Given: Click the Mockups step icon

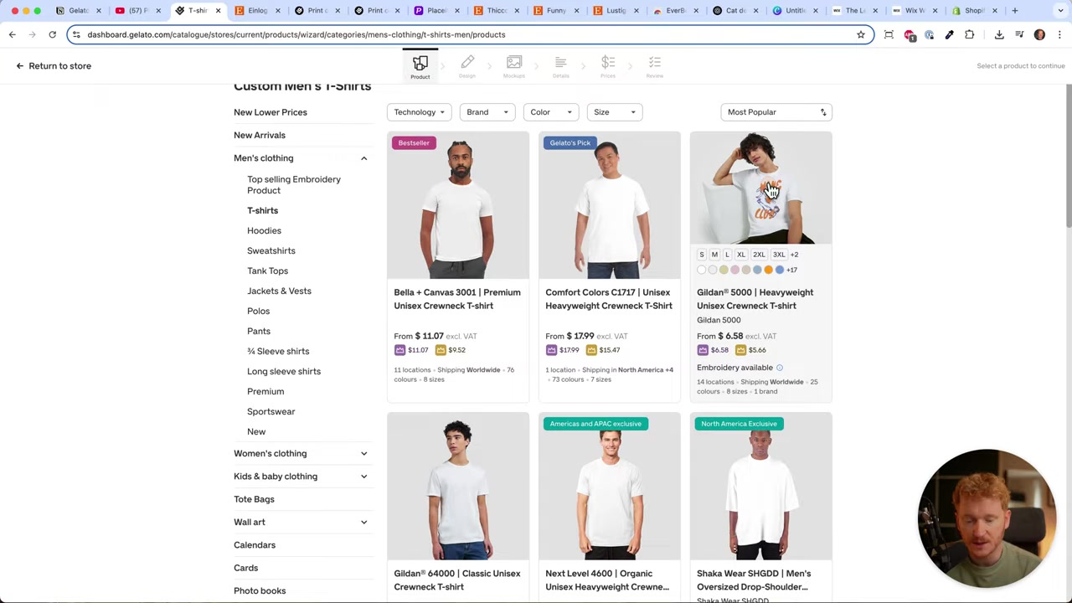Looking at the screenshot, I should click(x=514, y=63).
